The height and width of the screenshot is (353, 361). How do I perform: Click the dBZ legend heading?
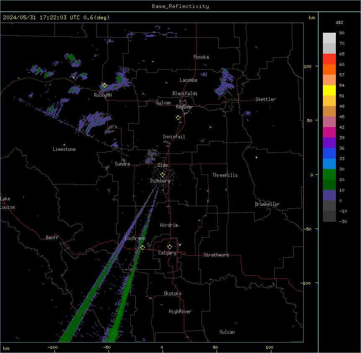(x=339, y=22)
